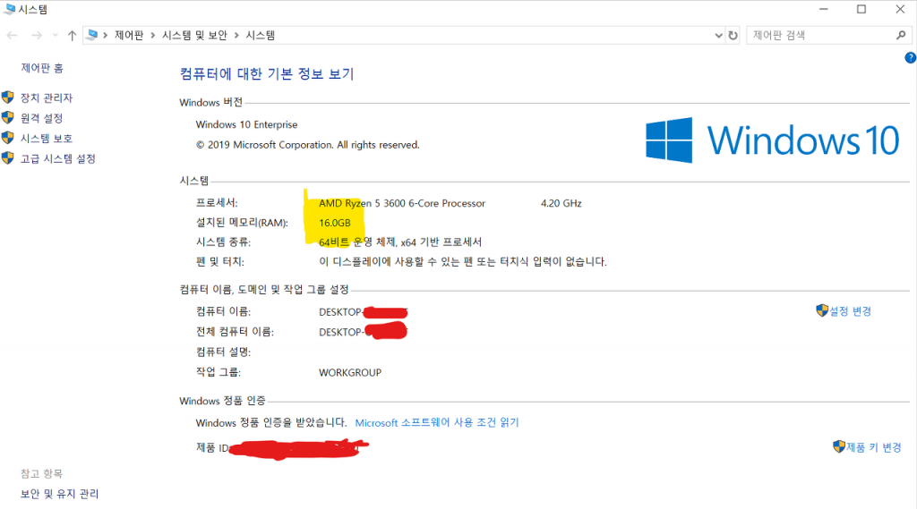Click the 컴퓨터에 대한 기본 정보 보기 heading
Screen dimensions: 917x509
[267, 73]
